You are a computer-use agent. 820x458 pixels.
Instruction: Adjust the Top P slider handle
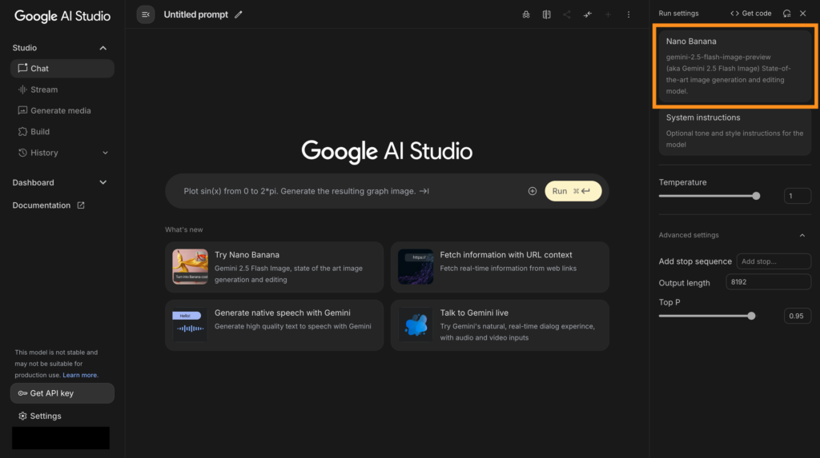point(751,316)
